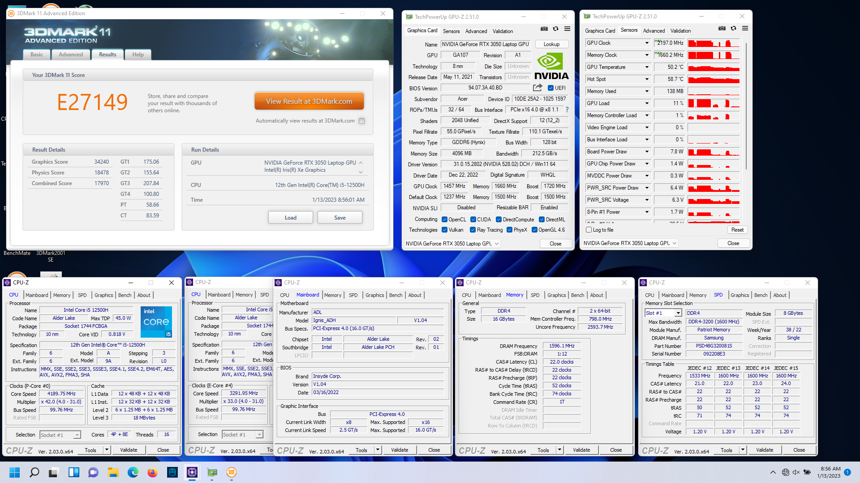Viewport: 860px width, 483px height.
Task: Toggle the OpenCL checkbox
Action: [x=444, y=220]
